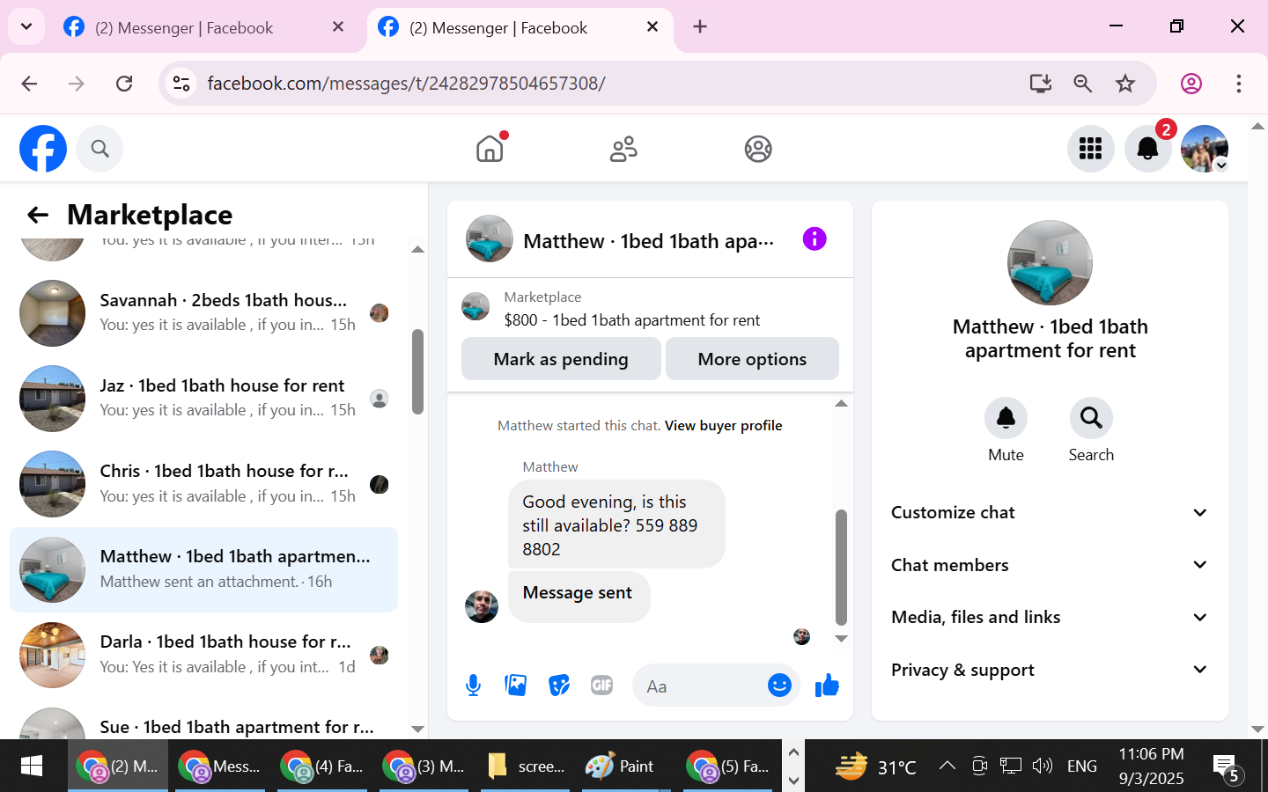Record a voice clip with microphone icon

pyautogui.click(x=473, y=686)
